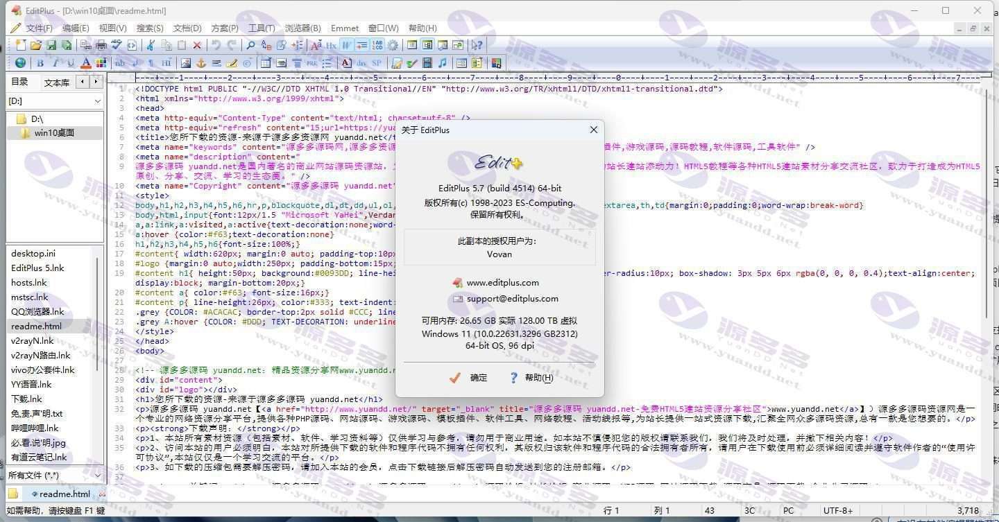
Task: Close the 关于 EditPlus dialog
Action: point(593,130)
